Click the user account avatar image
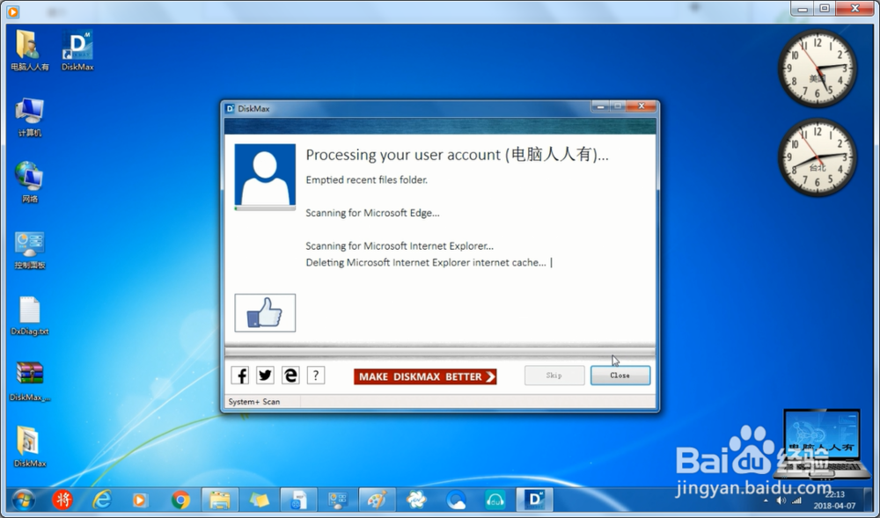The height and width of the screenshot is (518, 880). point(265,174)
